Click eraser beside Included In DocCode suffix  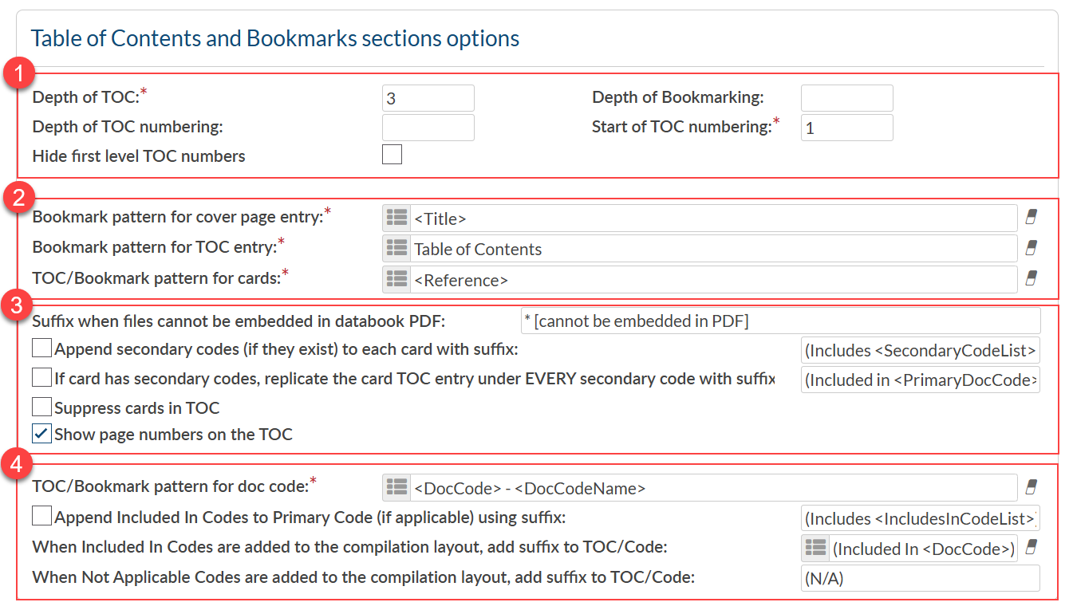point(1031,547)
